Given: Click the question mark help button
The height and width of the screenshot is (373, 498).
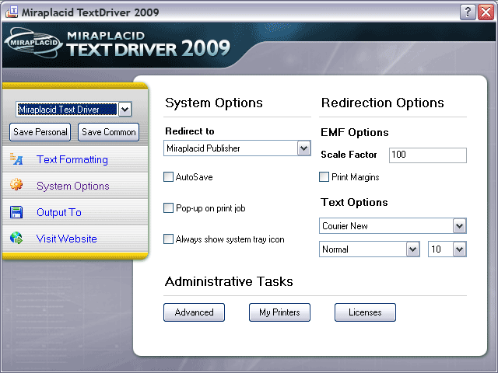Looking at the screenshot, I should pyautogui.click(x=468, y=12).
